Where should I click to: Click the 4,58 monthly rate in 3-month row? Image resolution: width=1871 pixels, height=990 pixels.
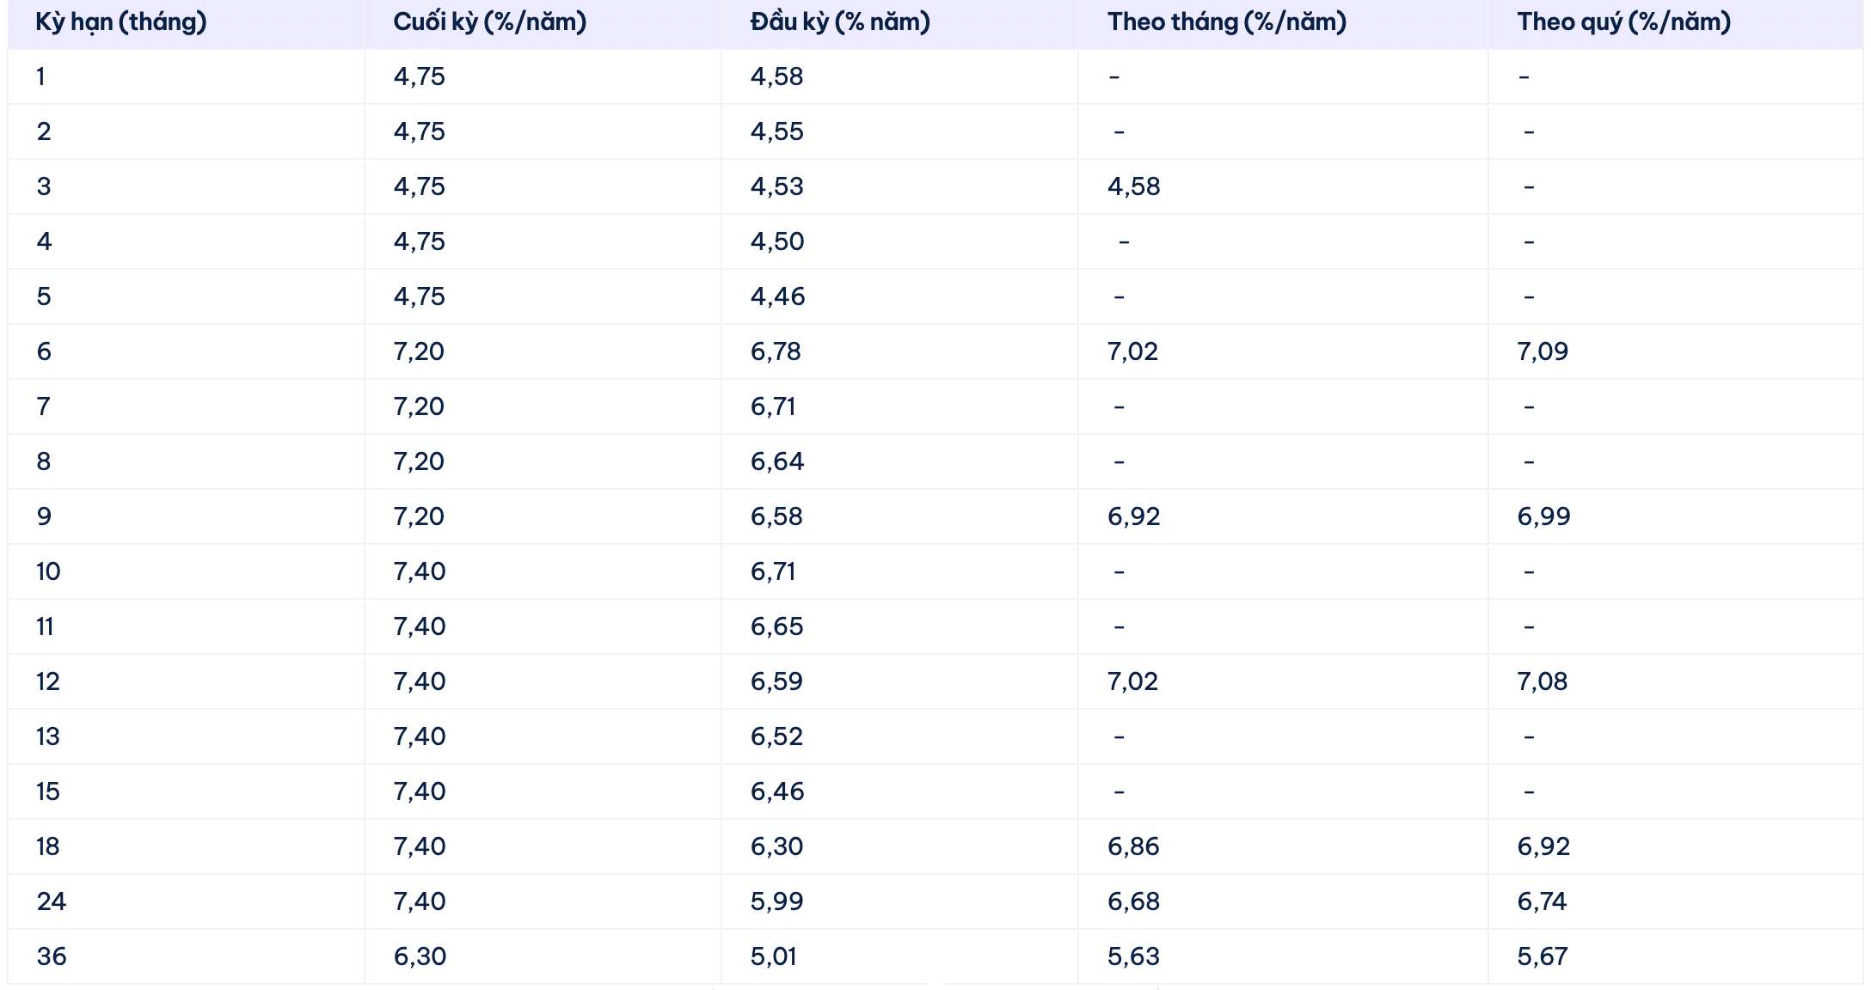click(x=1133, y=187)
